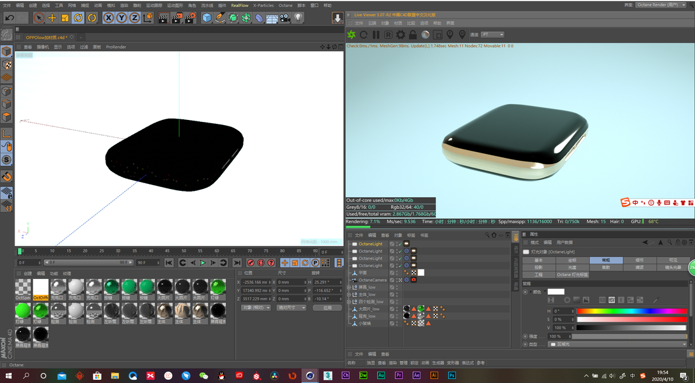
Task: Click the Live Viewer lock resolution icon
Action: coord(413,34)
